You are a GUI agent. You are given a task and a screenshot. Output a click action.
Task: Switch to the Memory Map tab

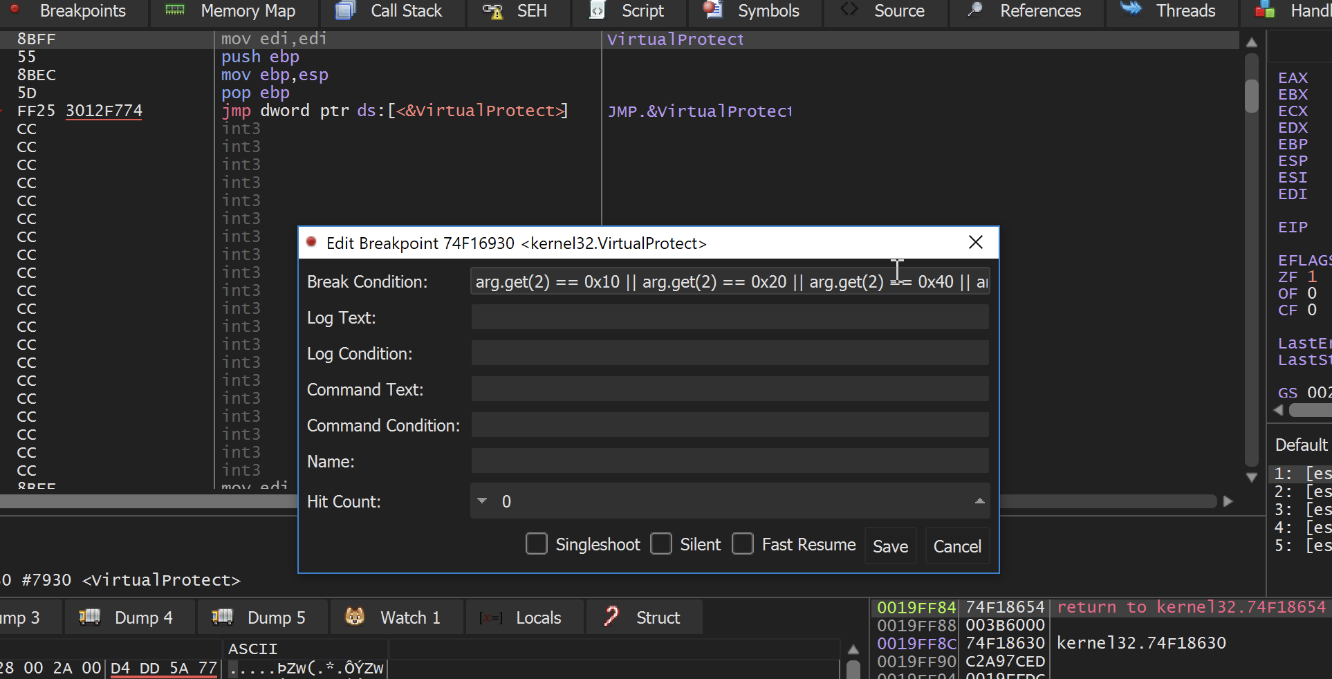click(x=232, y=11)
